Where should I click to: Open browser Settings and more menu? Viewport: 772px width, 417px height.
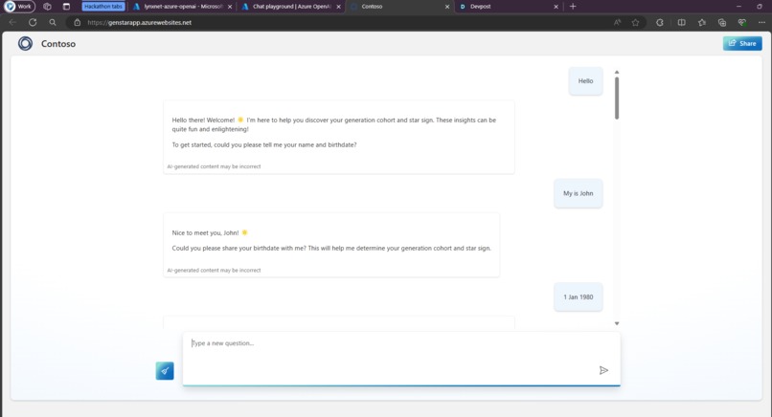click(761, 22)
